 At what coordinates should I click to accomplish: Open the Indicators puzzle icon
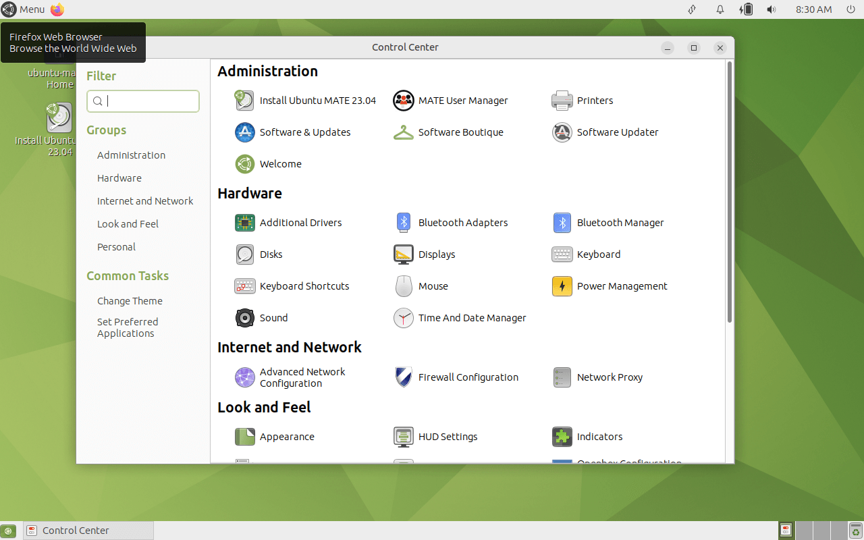[562, 437]
